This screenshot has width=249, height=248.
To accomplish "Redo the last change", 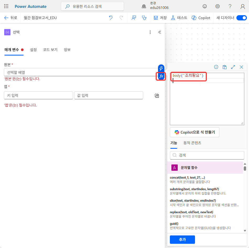I will pyautogui.click(x=121, y=18).
